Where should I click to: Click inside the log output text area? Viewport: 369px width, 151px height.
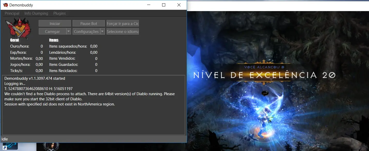[93, 118]
